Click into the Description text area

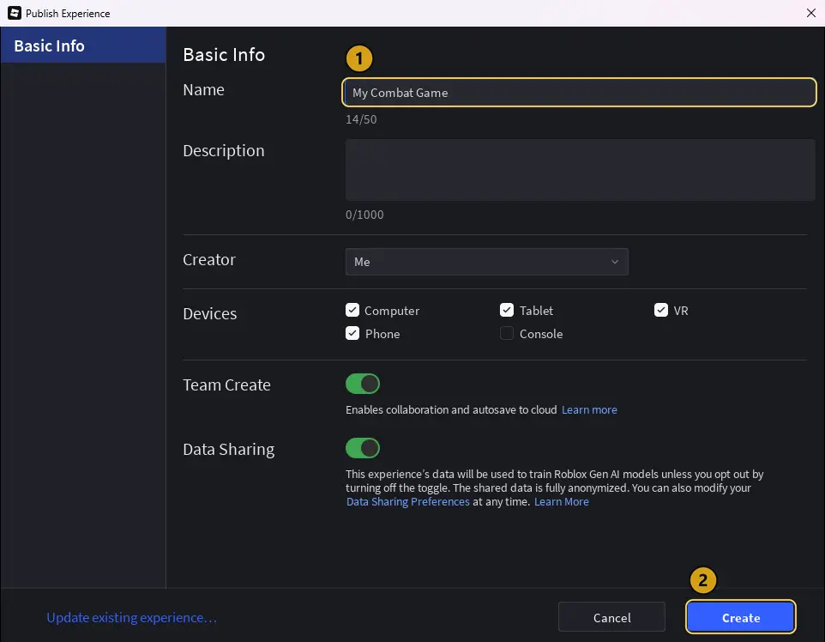pos(580,170)
